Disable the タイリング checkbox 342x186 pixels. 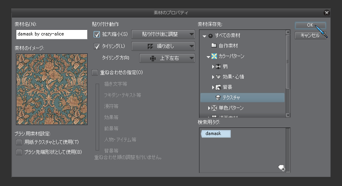[96, 46]
